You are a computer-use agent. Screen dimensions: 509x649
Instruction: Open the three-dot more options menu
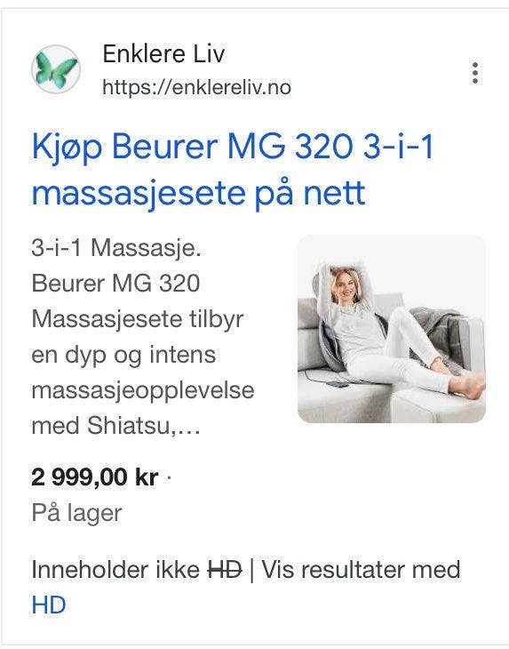(475, 73)
